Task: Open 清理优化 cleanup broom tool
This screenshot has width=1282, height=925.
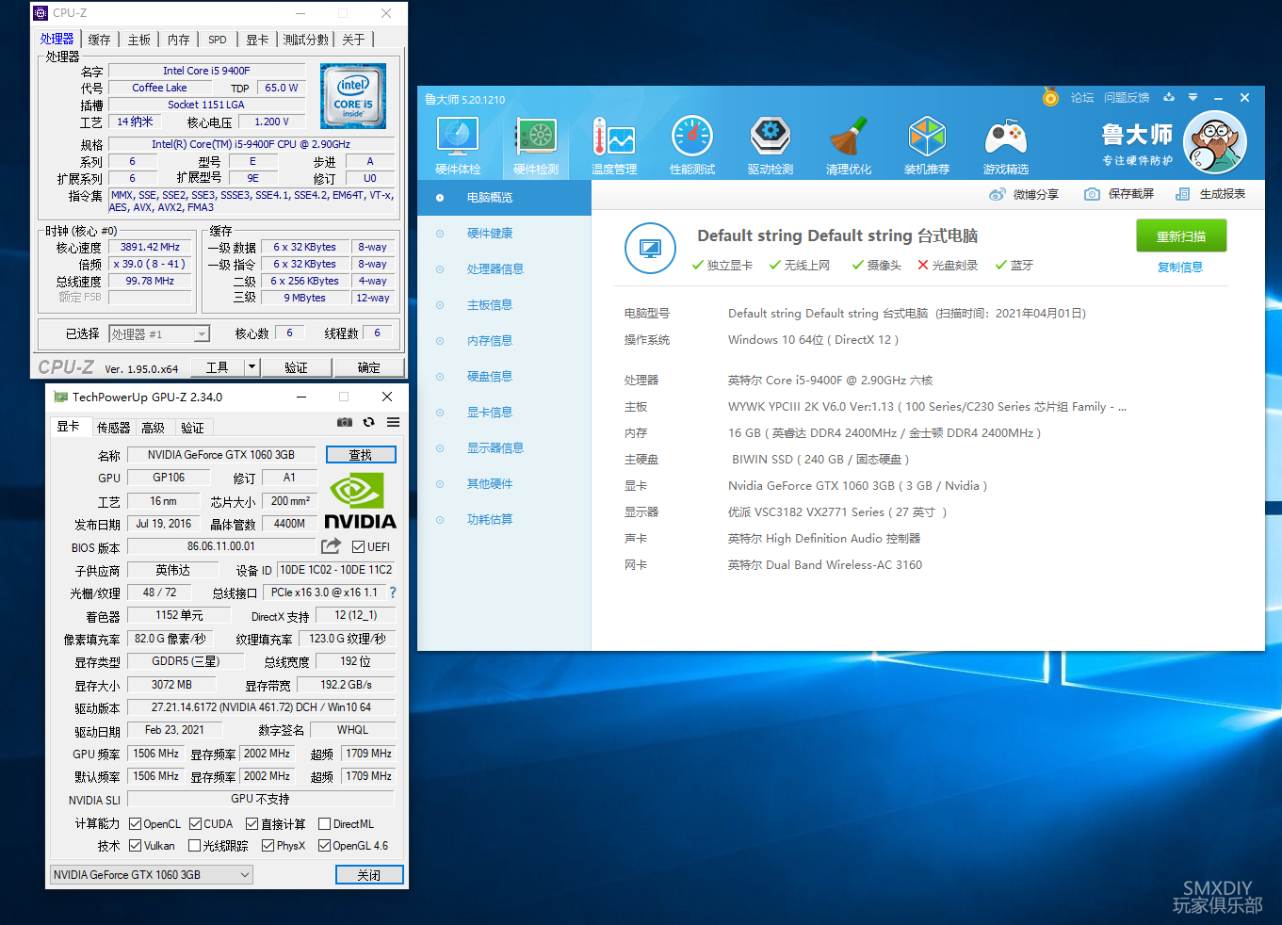Action: point(849,146)
